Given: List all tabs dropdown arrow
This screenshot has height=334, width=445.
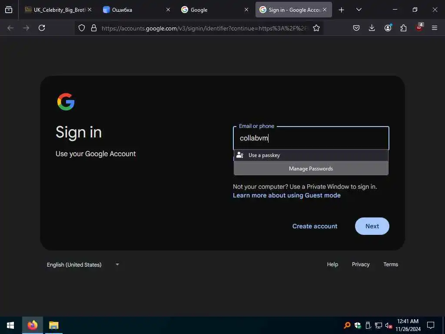Looking at the screenshot, I should (x=359, y=10).
